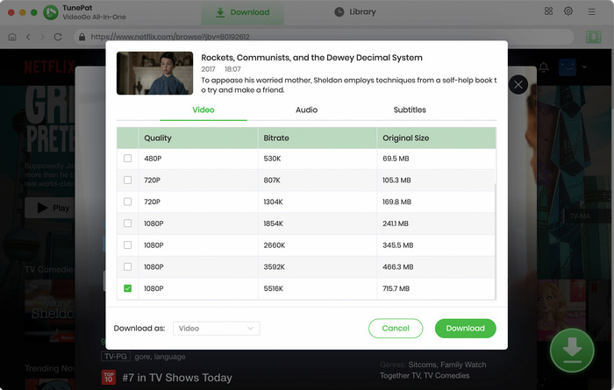The image size is (614, 390).
Task: Click the Netflix profile avatar
Action: [x=568, y=67]
